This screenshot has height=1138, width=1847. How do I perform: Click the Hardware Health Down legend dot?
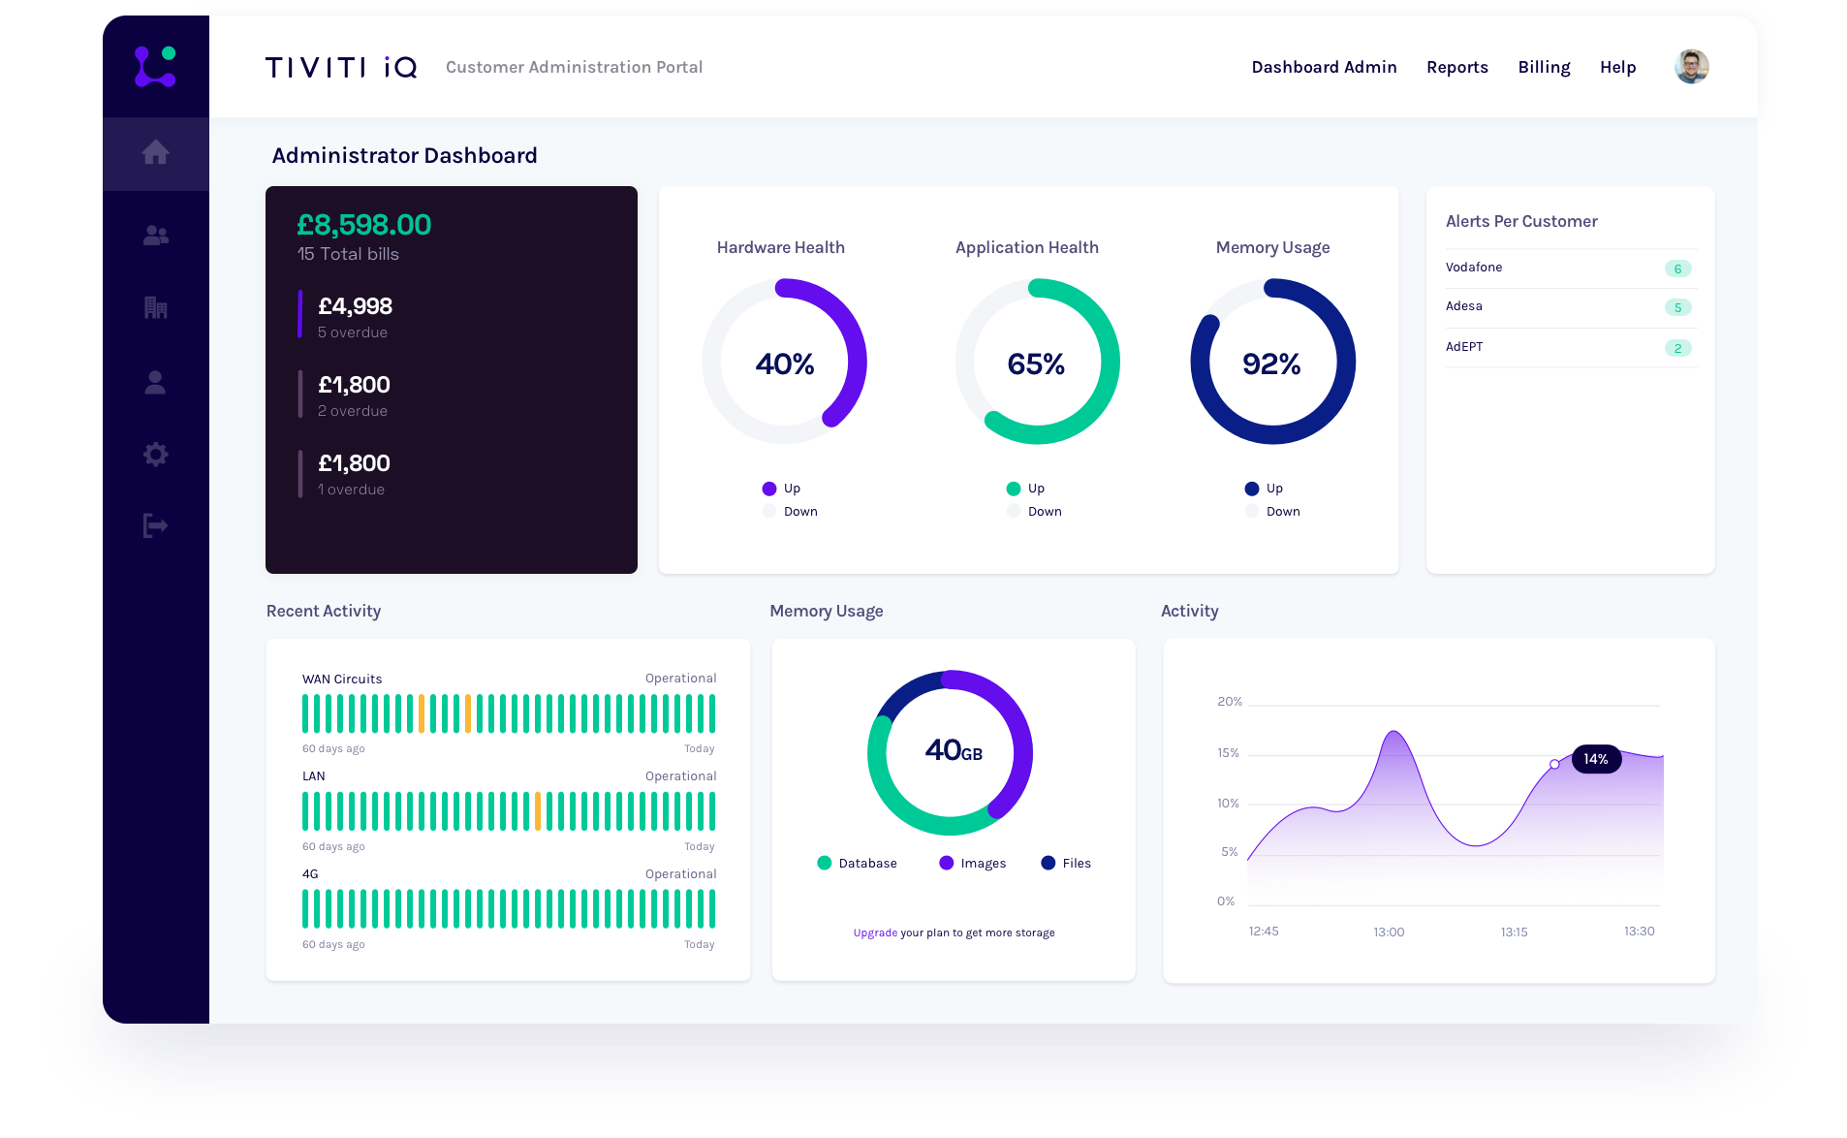769,511
